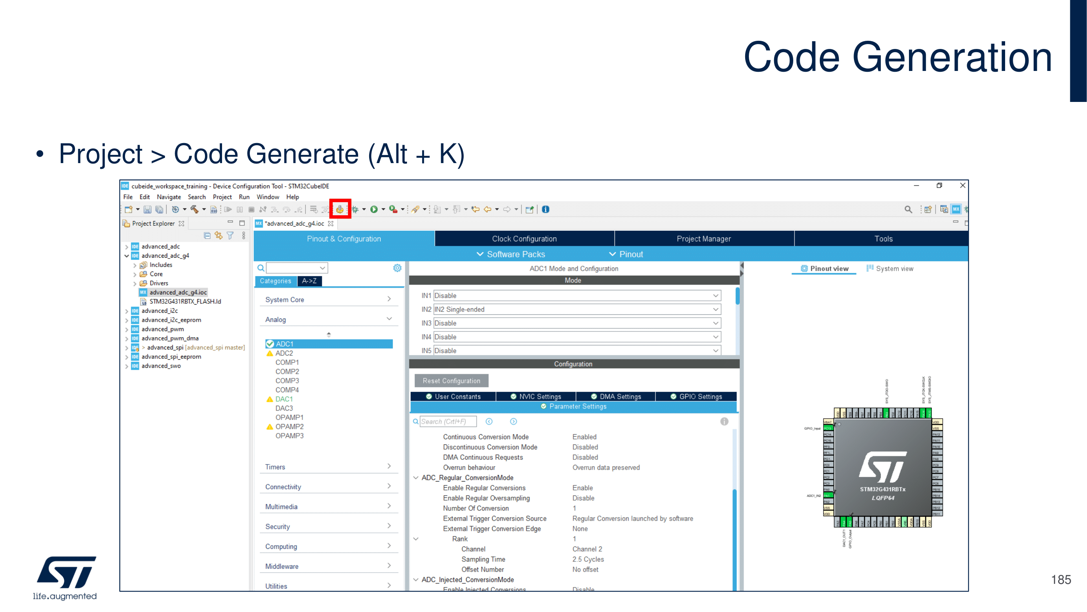Open the DMA Settings tab button
This screenshot has height=612, width=1087.
point(616,396)
